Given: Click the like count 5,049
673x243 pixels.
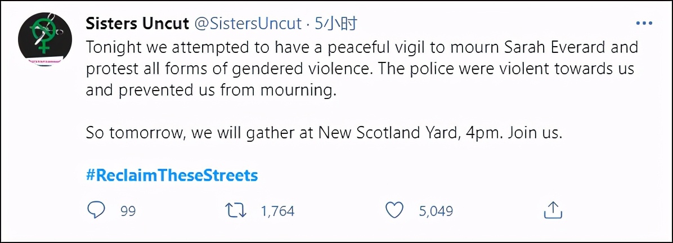Looking at the screenshot, I should click(435, 211).
